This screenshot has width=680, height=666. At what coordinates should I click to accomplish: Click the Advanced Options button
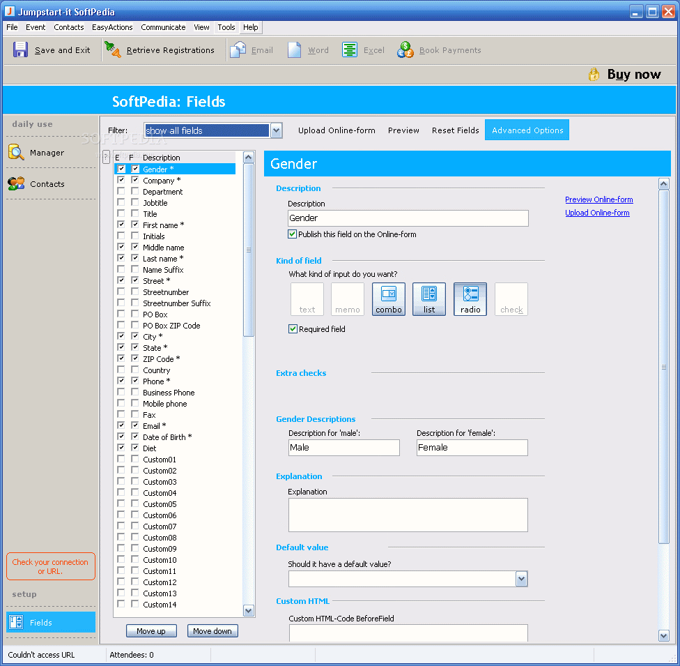point(527,130)
